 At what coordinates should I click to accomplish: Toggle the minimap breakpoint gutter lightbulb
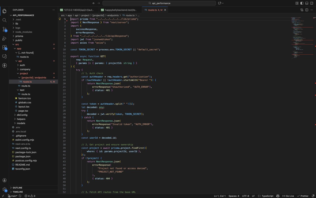[x=60, y=19]
